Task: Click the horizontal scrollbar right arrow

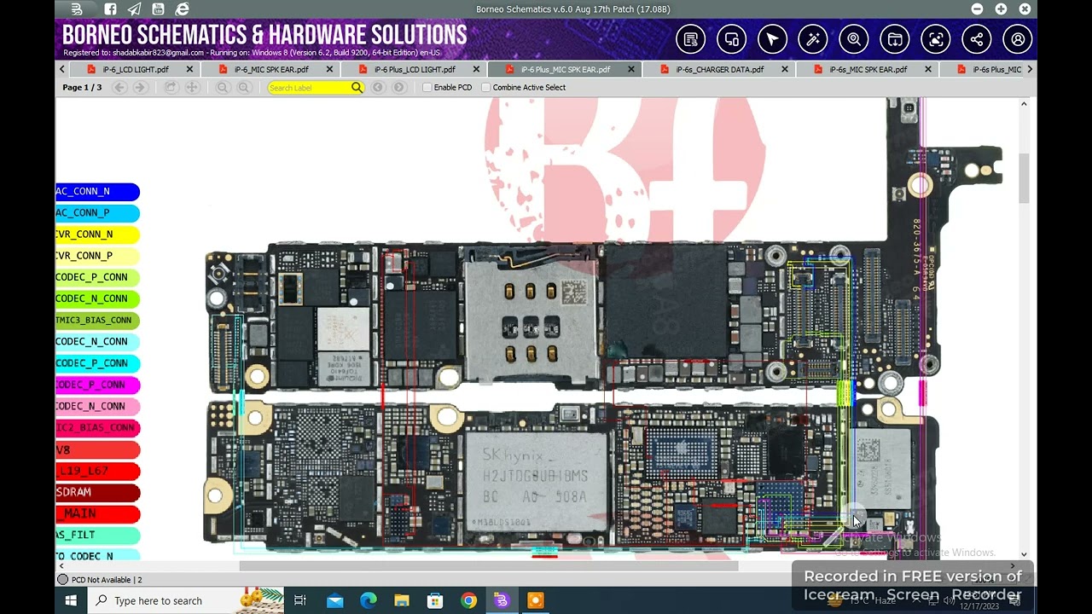Action: (1013, 566)
